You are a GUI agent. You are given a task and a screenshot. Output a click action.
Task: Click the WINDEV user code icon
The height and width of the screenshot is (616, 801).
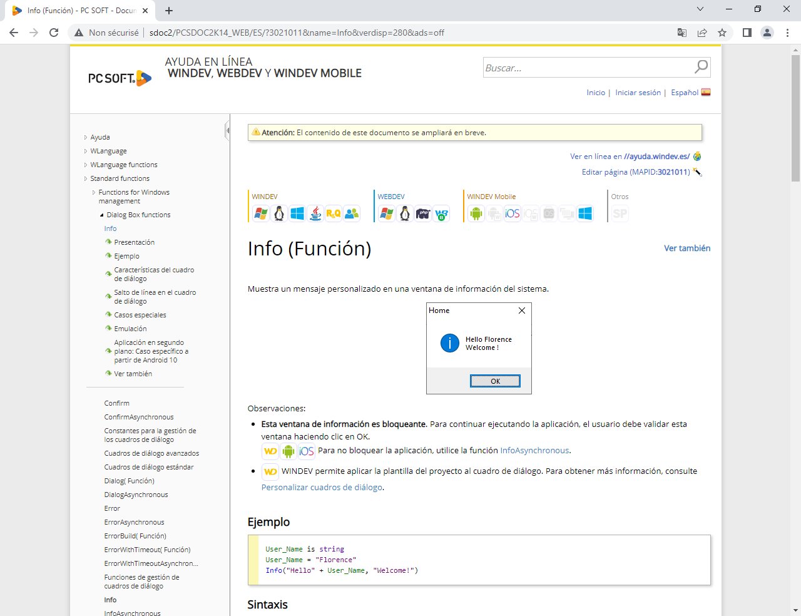click(352, 213)
